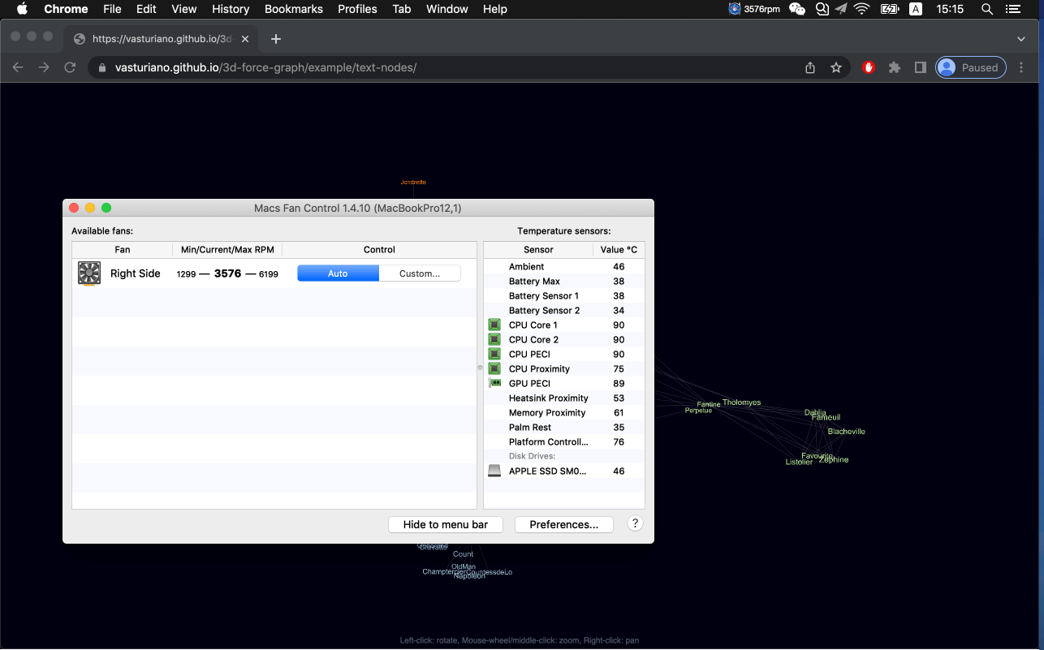The height and width of the screenshot is (650, 1044).
Task: Open the Profiles menu
Action: coord(357,9)
